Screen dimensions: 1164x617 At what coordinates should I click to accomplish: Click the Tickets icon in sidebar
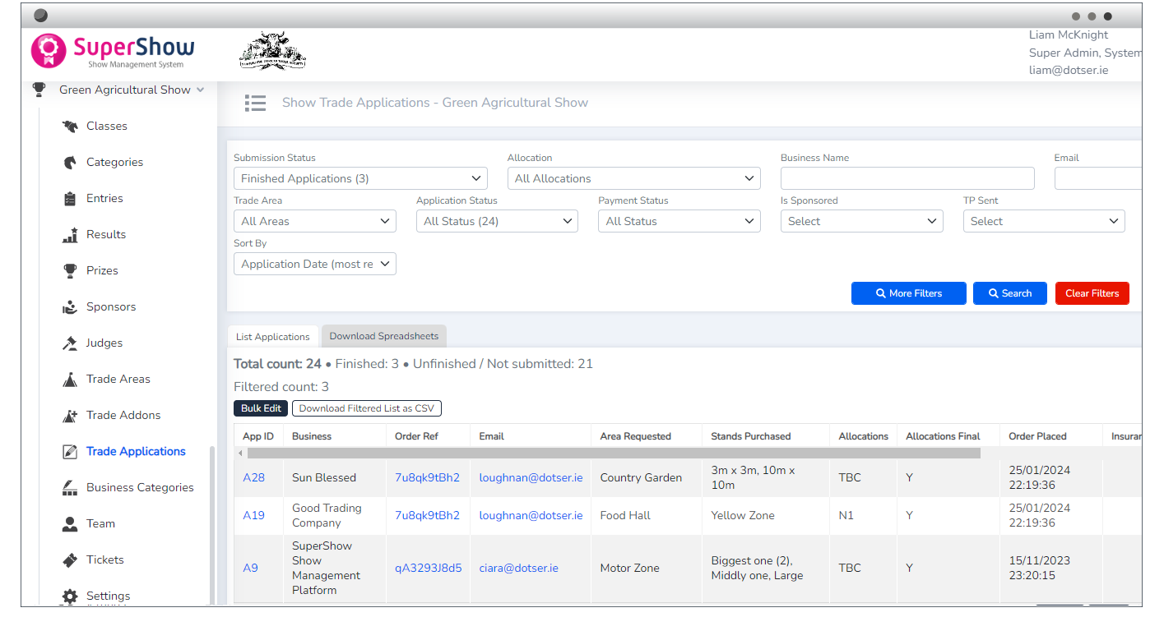70,560
